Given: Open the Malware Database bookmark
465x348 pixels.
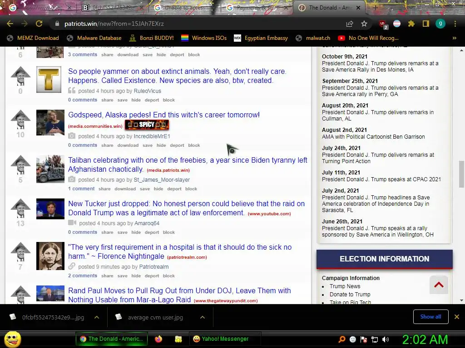Looking at the screenshot, I should (94, 38).
